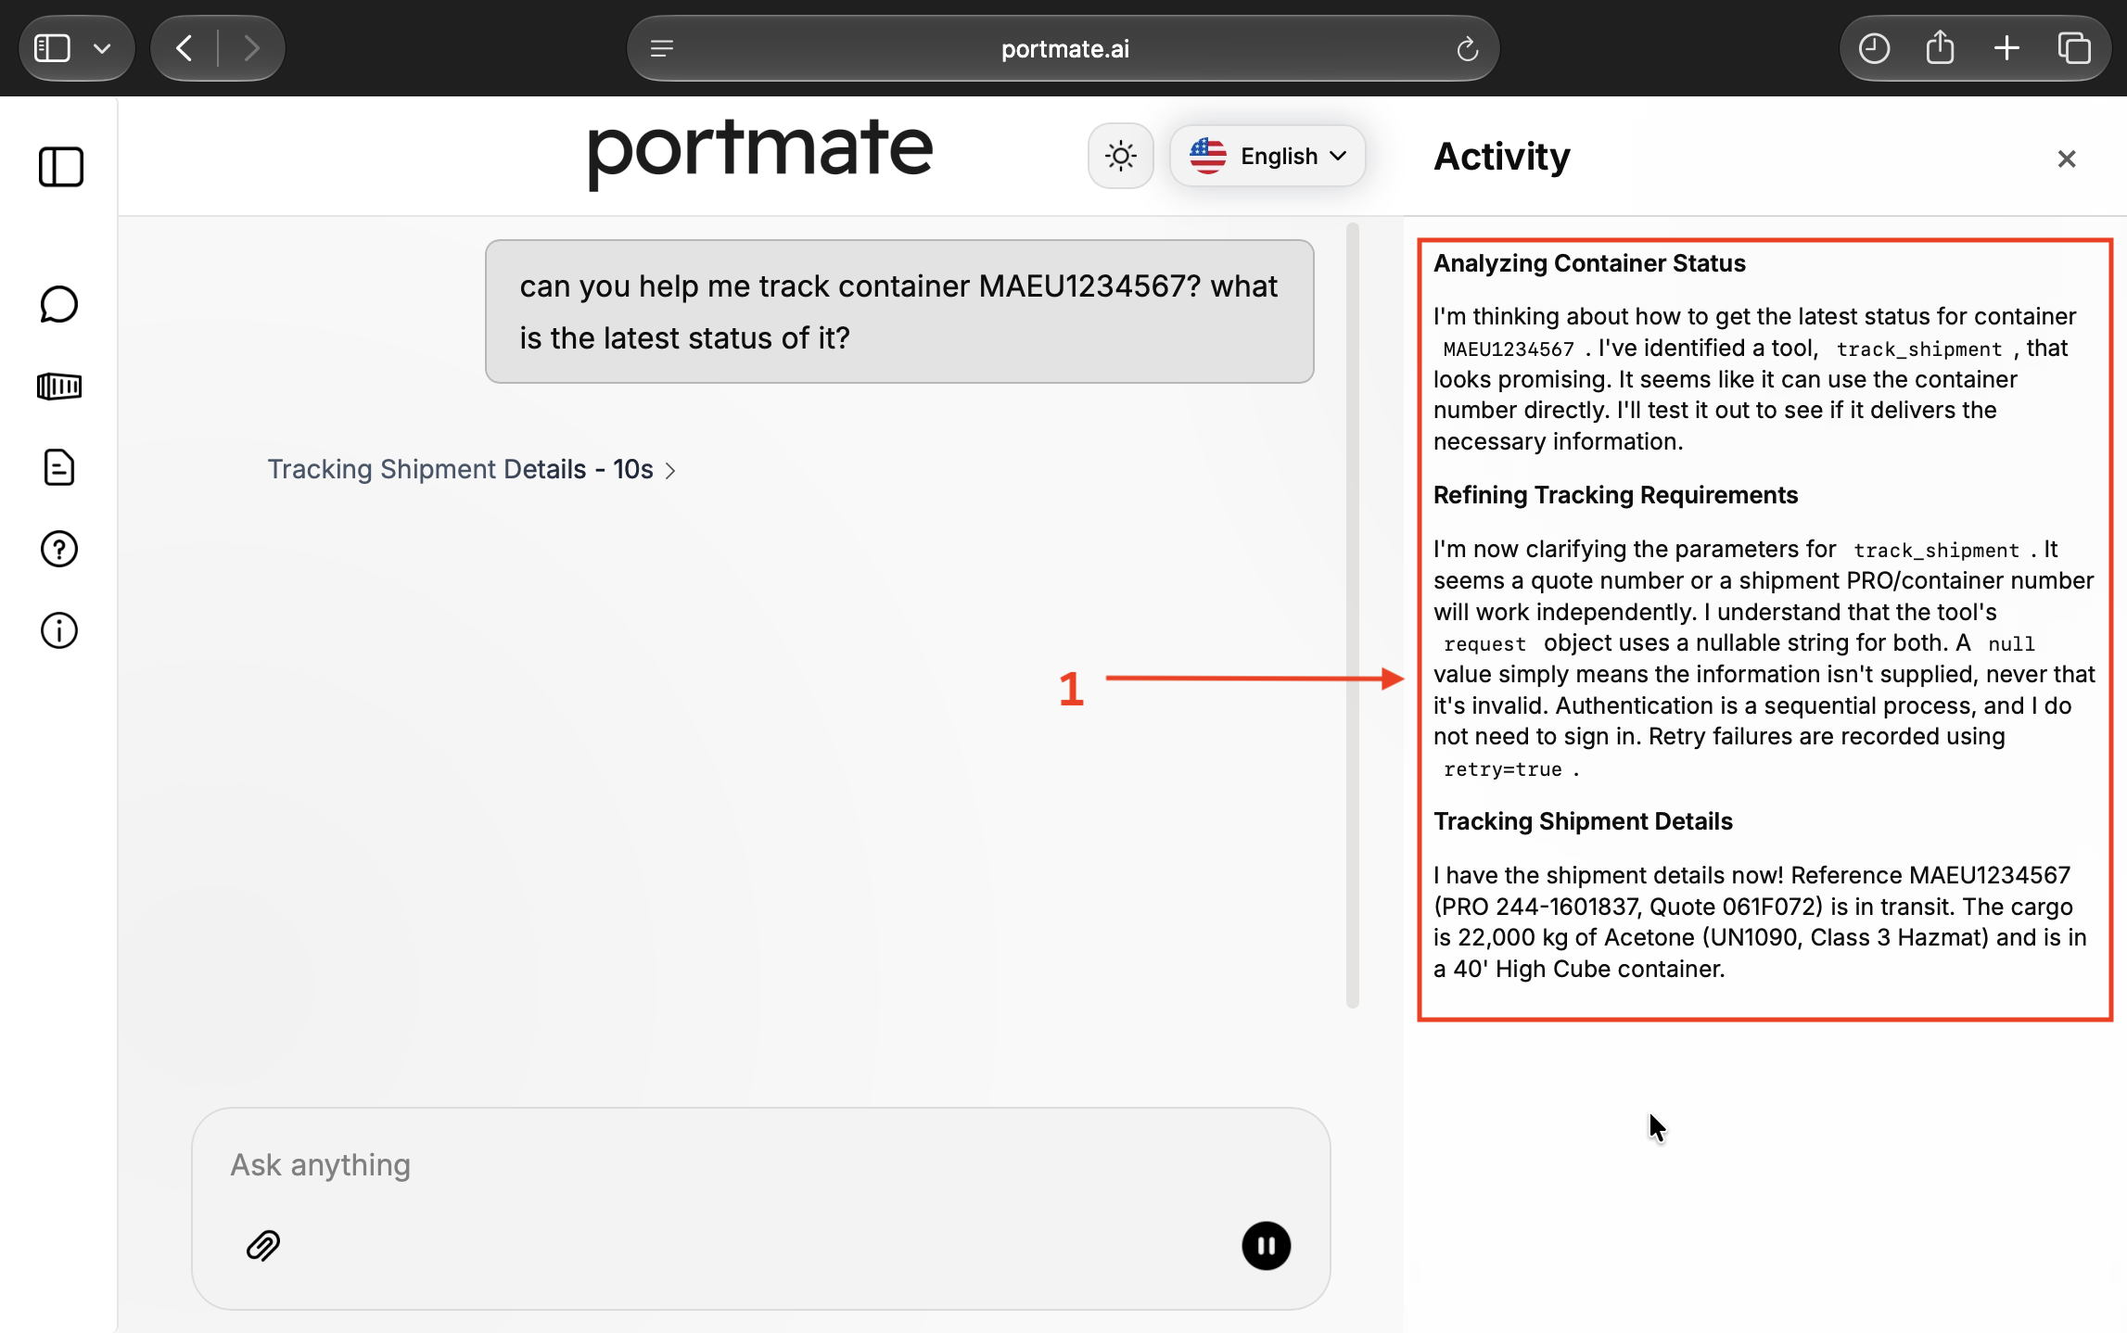Click the user message about container MAEU1234567
Image resolution: width=2127 pixels, height=1333 pixels.
point(899,311)
